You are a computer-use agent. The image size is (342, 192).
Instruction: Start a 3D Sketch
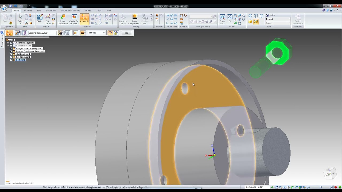tap(48, 19)
